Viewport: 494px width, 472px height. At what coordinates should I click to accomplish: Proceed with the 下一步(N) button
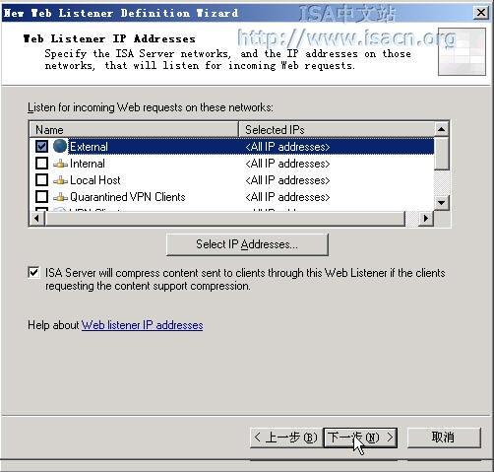click(x=360, y=438)
